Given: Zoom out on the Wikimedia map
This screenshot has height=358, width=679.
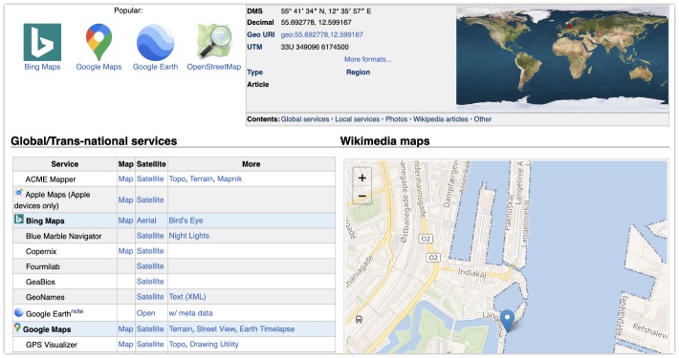Looking at the screenshot, I should point(362,197).
